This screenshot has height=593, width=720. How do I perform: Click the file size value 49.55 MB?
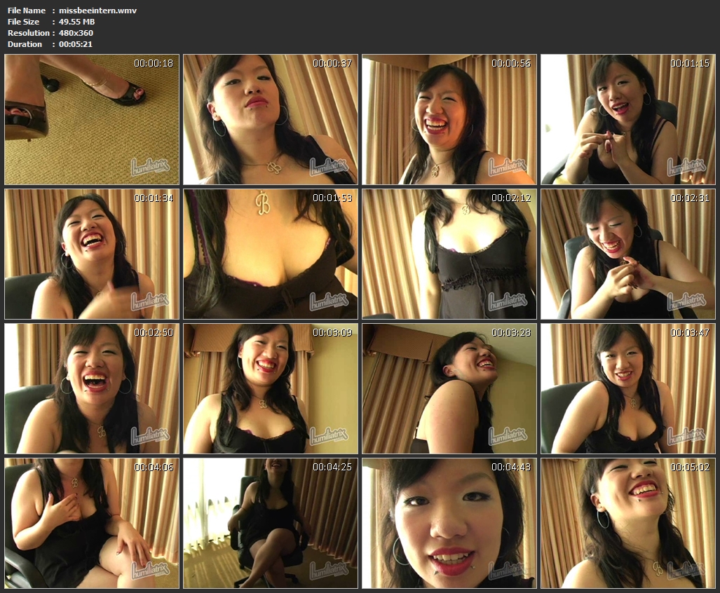(x=77, y=22)
